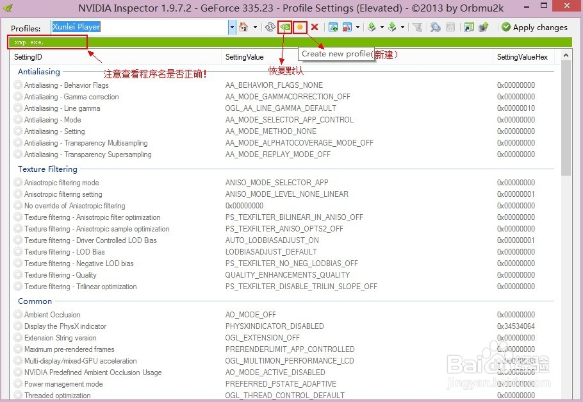Click the PRERENDERLIMIT_APP_CONTROLLED value
The width and height of the screenshot is (583, 402).
[290, 349]
